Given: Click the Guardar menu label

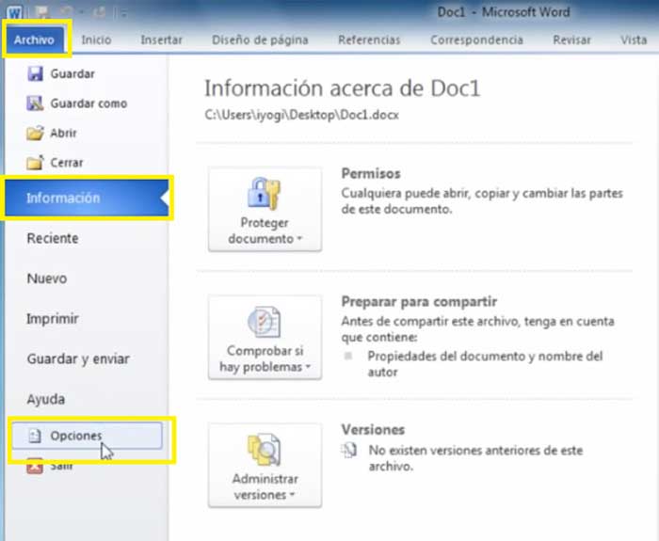Looking at the screenshot, I should coord(72,74).
